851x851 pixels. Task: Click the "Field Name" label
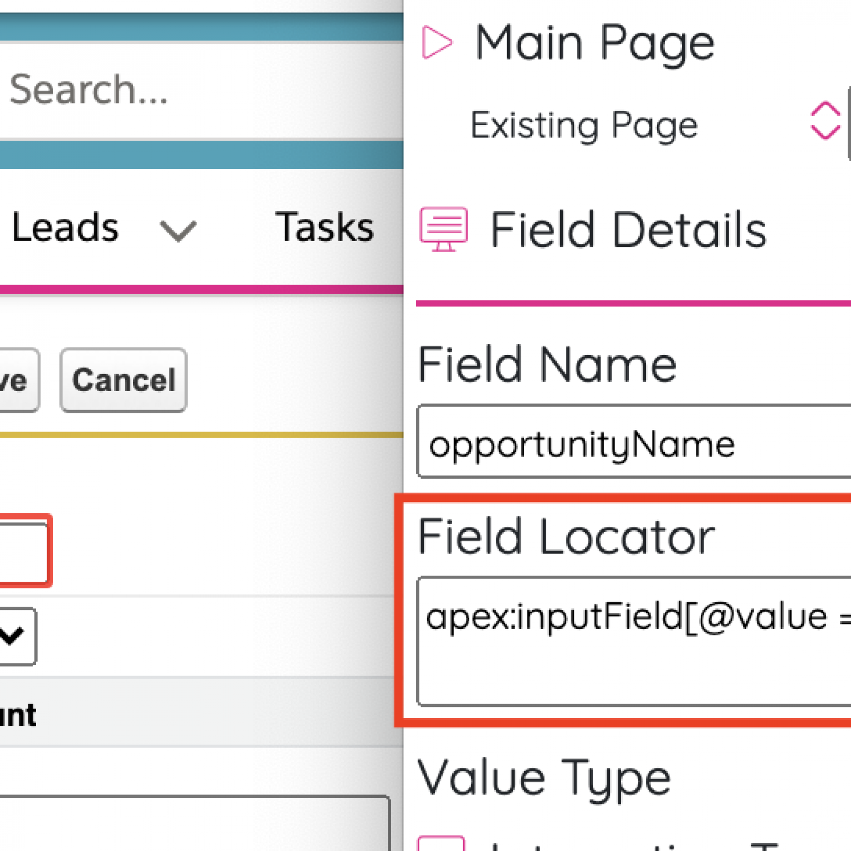coord(547,365)
